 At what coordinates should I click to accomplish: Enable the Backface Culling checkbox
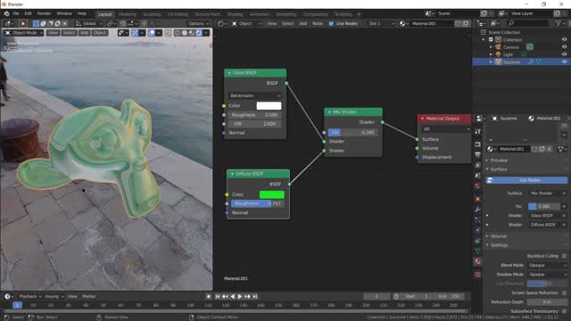click(x=564, y=256)
